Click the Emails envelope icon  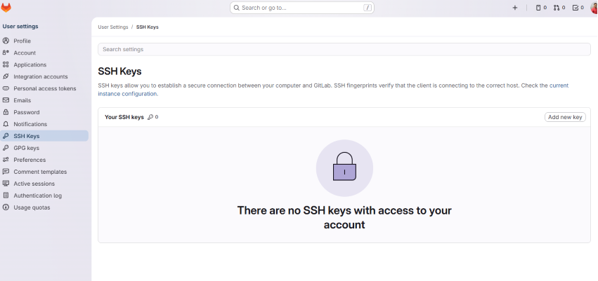click(6, 100)
